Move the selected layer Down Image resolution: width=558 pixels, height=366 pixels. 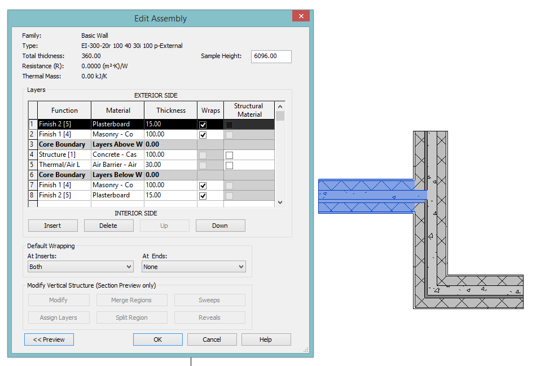pos(220,225)
